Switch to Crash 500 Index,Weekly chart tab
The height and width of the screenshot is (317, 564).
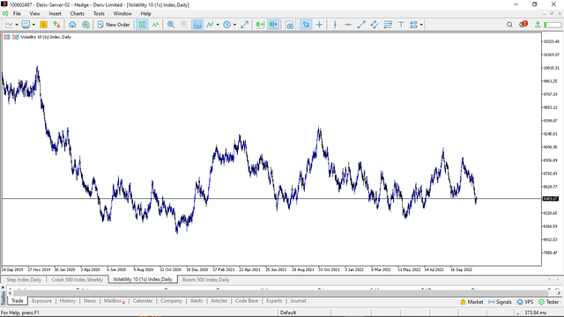coord(77,280)
